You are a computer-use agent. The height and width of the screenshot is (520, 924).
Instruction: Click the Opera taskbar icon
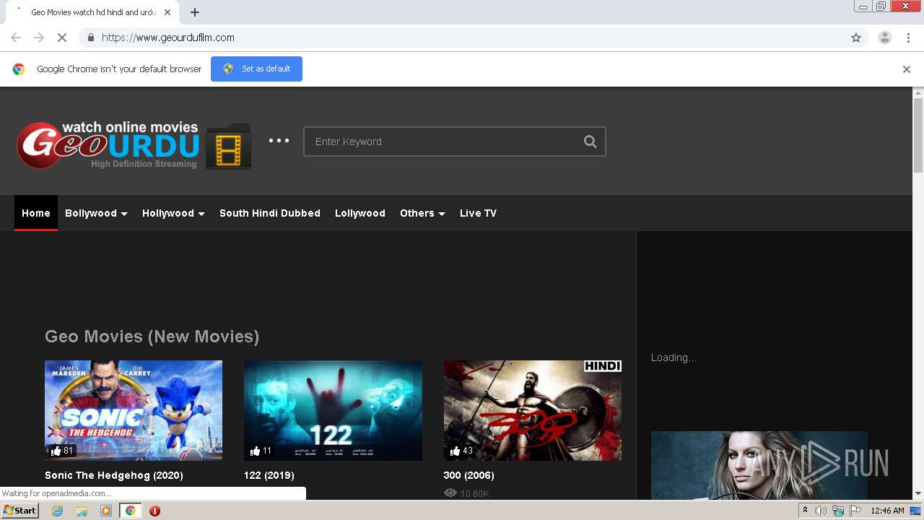[x=154, y=511]
